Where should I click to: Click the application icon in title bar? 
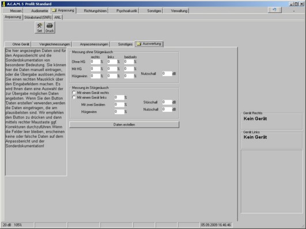[3, 3]
